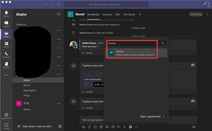
Task: Select the highlighted Genel channel
Action: 38,80
